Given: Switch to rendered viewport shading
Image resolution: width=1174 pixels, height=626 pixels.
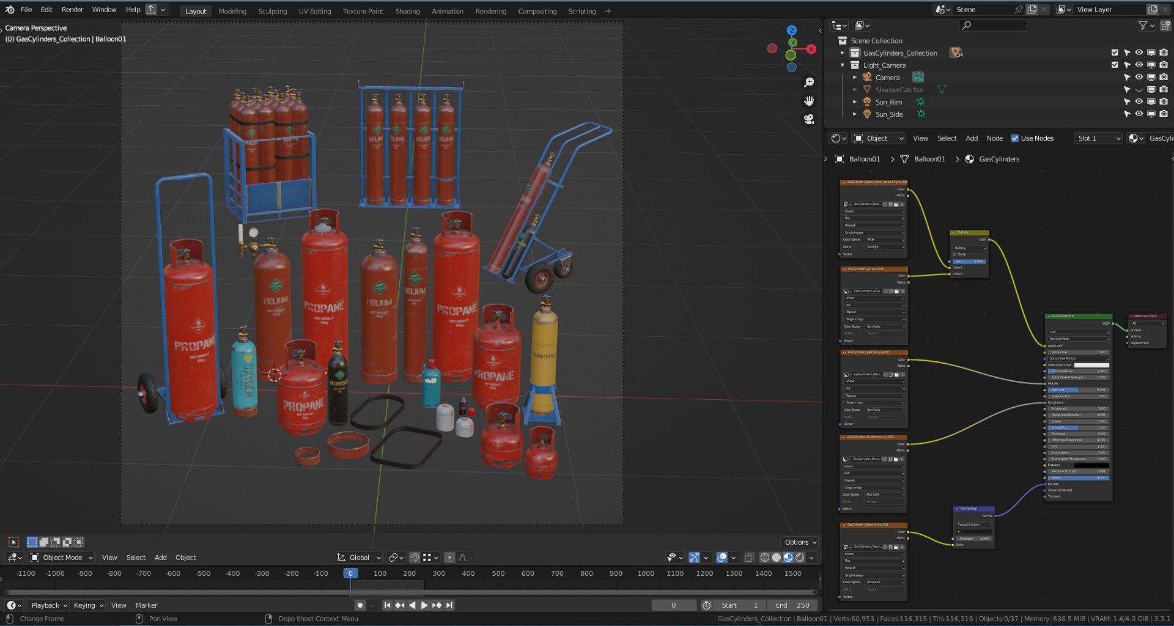Looking at the screenshot, I should pyautogui.click(x=800, y=558).
